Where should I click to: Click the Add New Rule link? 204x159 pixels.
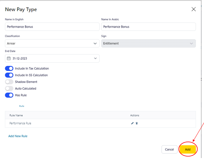[x=18, y=136]
